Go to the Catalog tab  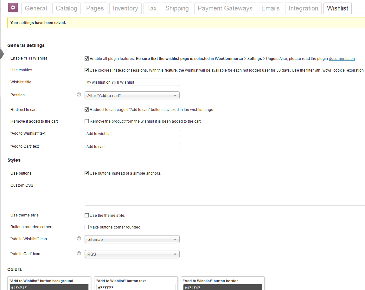tap(66, 8)
